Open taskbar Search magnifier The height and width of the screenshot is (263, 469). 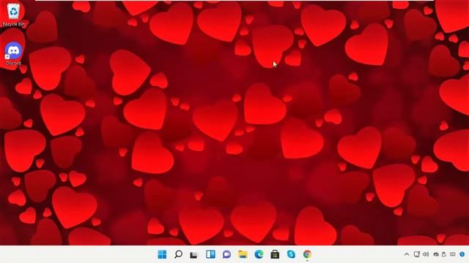click(178, 254)
